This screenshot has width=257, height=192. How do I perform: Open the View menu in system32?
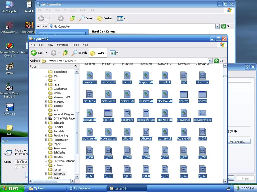pyautogui.click(x=50, y=45)
